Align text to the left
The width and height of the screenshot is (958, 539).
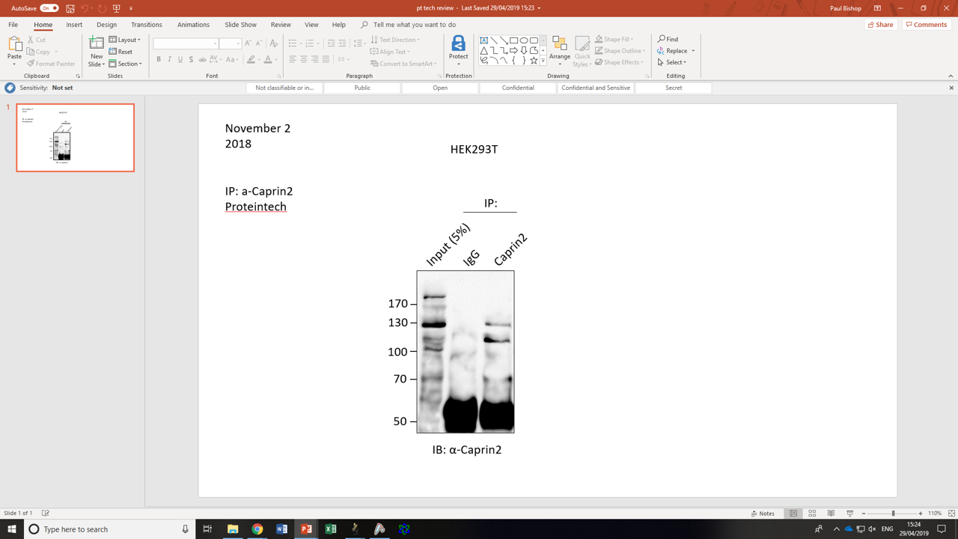[293, 59]
